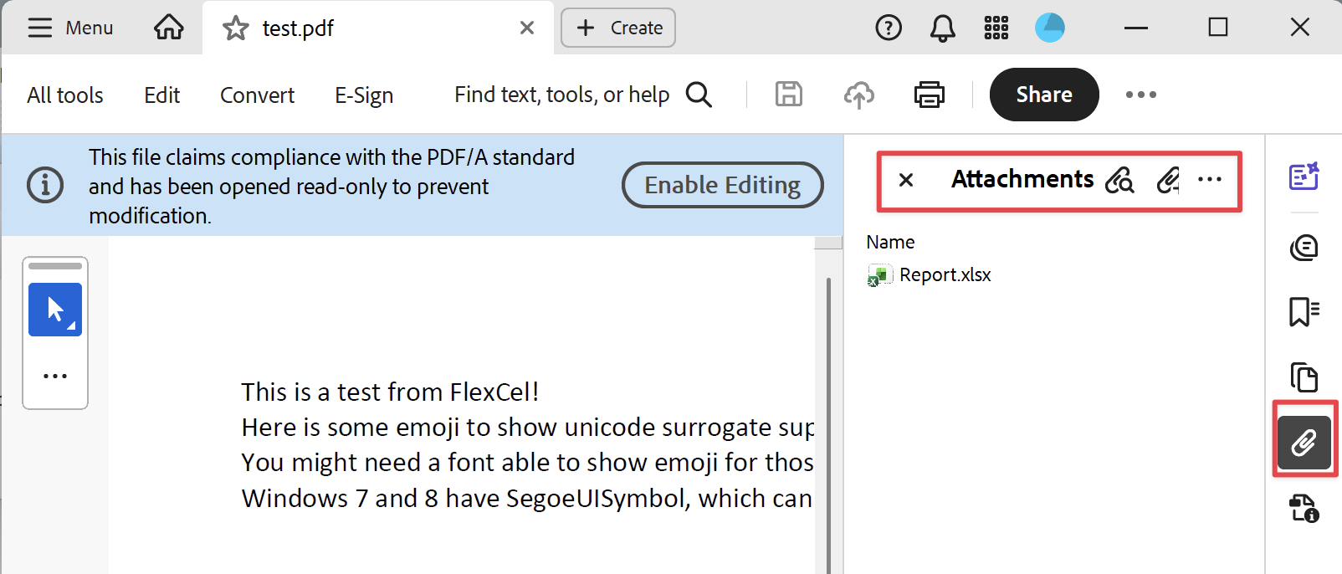Click the Enable Editing button
The width and height of the screenshot is (1342, 574).
click(722, 185)
